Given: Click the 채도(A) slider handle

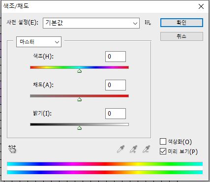Looking at the screenshot, I should [80, 99].
